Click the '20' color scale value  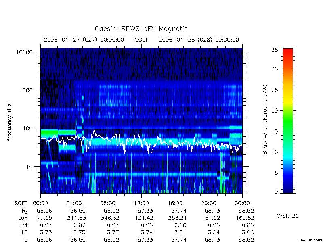coord(275,111)
